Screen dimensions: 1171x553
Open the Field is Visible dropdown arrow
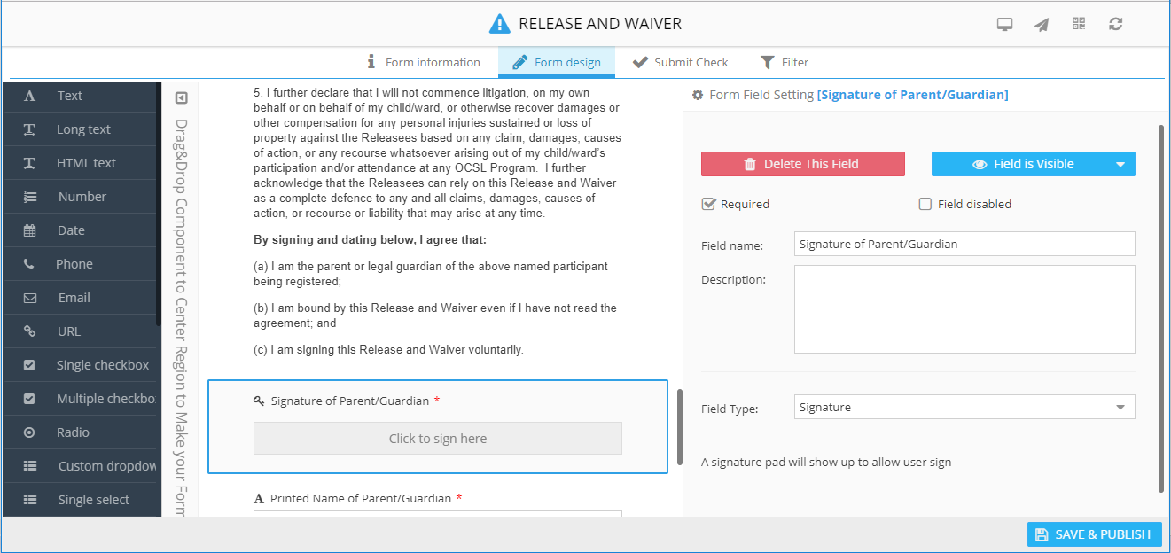click(1121, 164)
